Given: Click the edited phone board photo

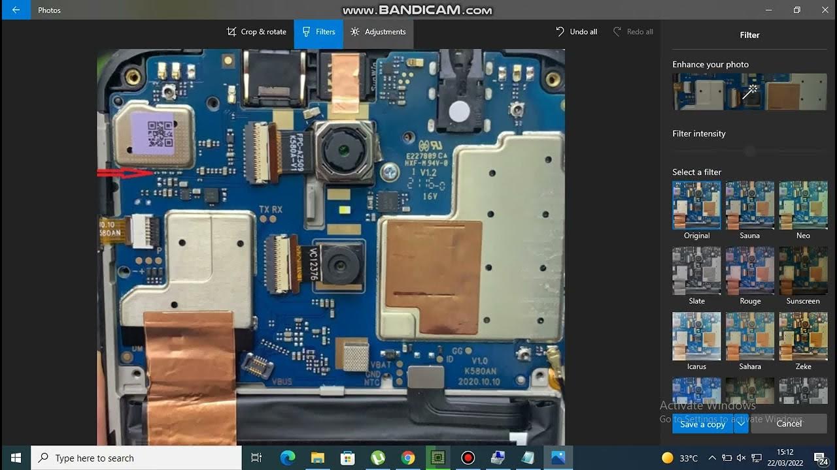Looking at the screenshot, I should [x=331, y=247].
